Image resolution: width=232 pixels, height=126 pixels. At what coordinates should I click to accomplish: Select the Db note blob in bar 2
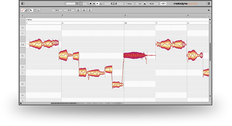(109, 69)
